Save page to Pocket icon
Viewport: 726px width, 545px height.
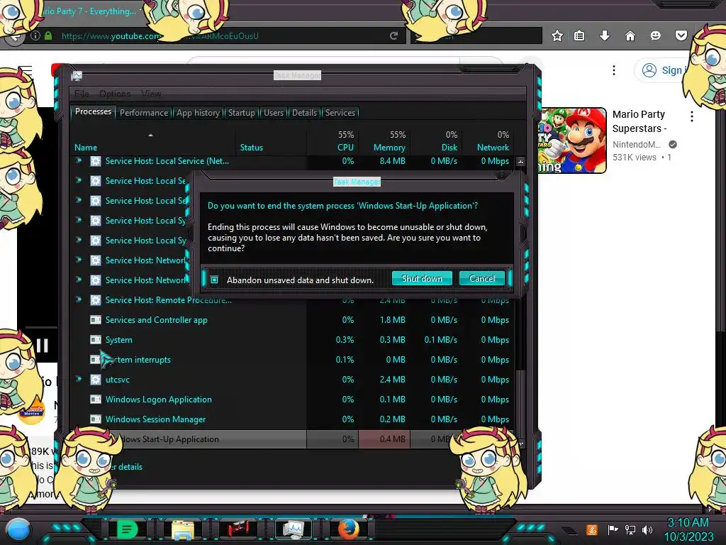point(681,35)
